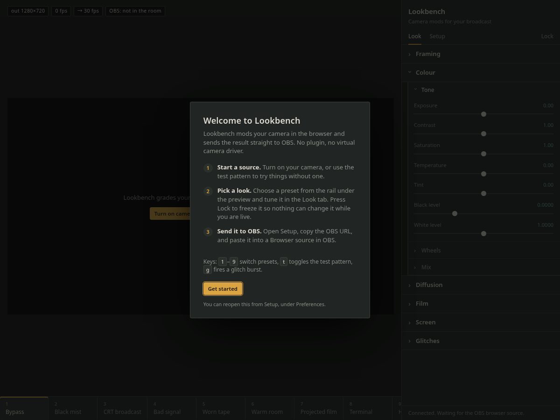This screenshot has height=420, width=560.
Task: Collapse the Tone subsection
Action: point(483,90)
